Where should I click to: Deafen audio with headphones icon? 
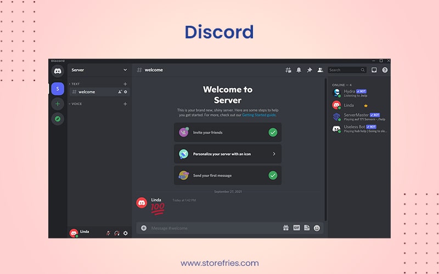tap(117, 233)
